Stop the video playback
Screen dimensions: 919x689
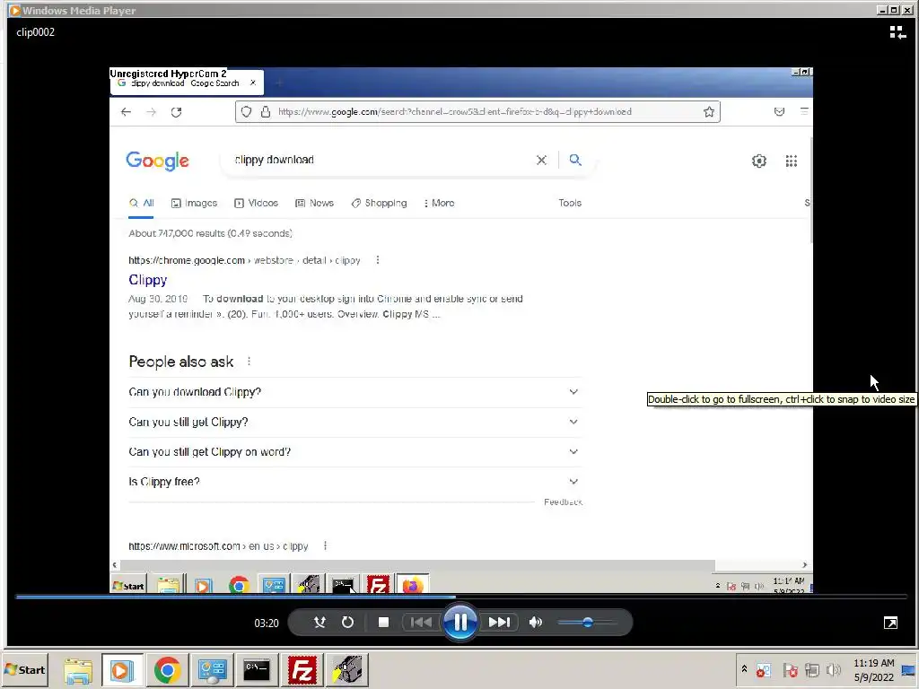383,623
